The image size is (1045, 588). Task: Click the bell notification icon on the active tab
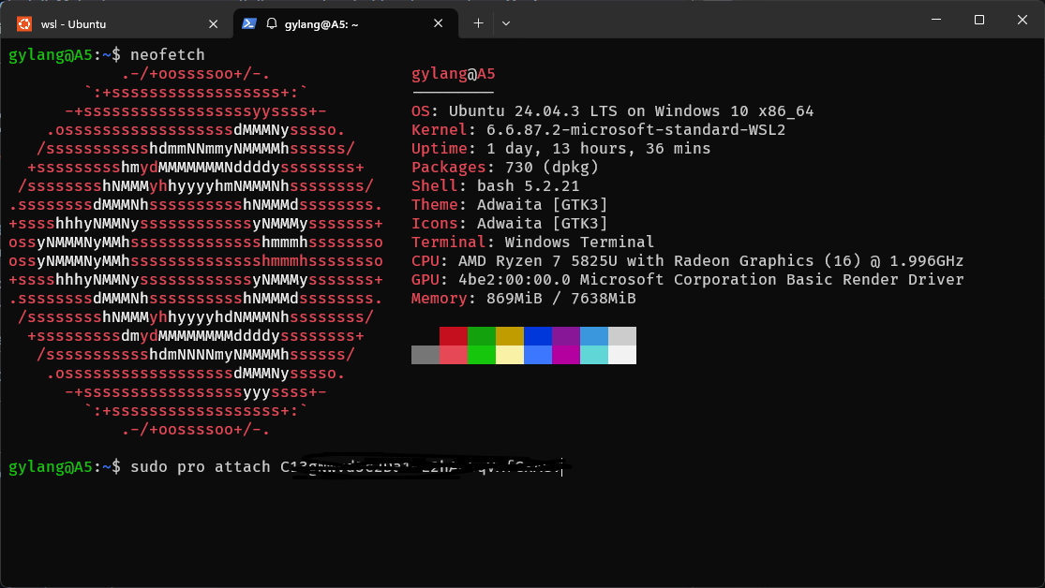click(x=272, y=23)
